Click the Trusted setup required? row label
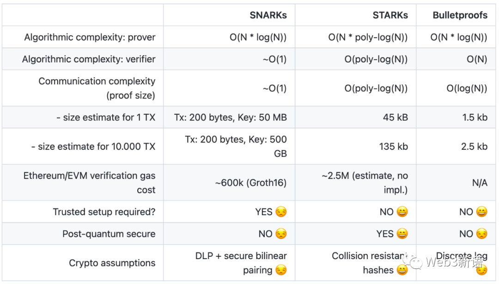499x284 pixels. tap(104, 212)
